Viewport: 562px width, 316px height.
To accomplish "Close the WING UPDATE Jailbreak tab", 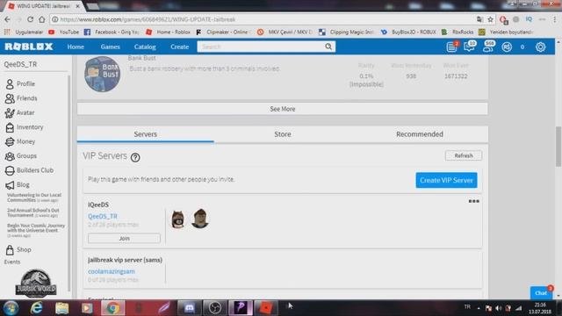I will click(78, 6).
